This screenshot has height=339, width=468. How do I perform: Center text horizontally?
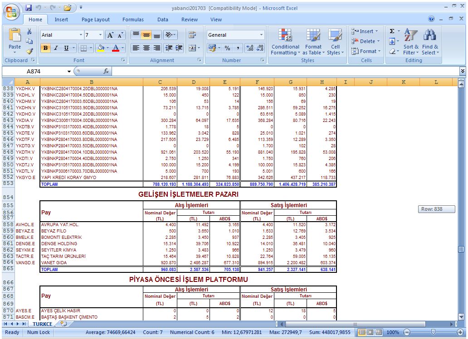click(146, 48)
